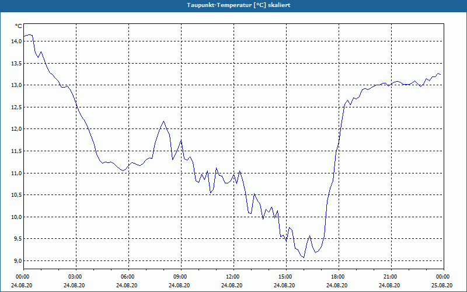
Task: Click the '25.08.20' date label
Action: (442, 285)
